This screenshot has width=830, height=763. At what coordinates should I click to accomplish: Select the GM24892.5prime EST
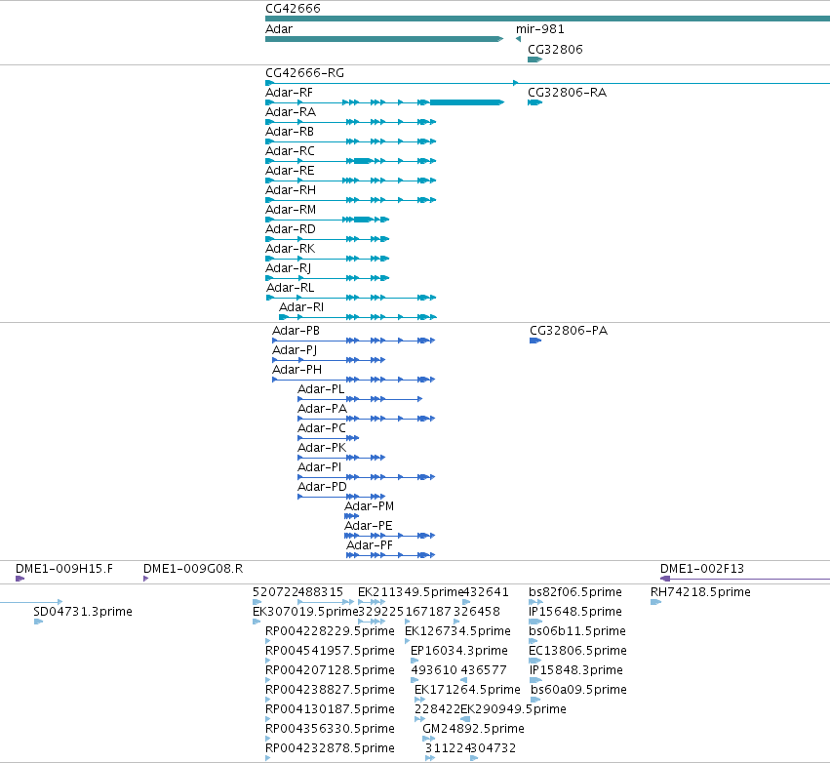coord(429,739)
